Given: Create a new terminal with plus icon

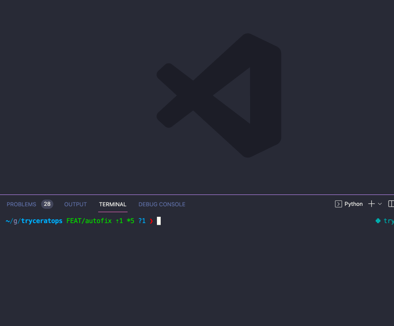Looking at the screenshot, I should 371,204.
